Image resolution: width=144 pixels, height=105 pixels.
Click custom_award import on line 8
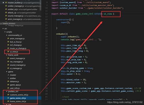[x=81, y=2]
